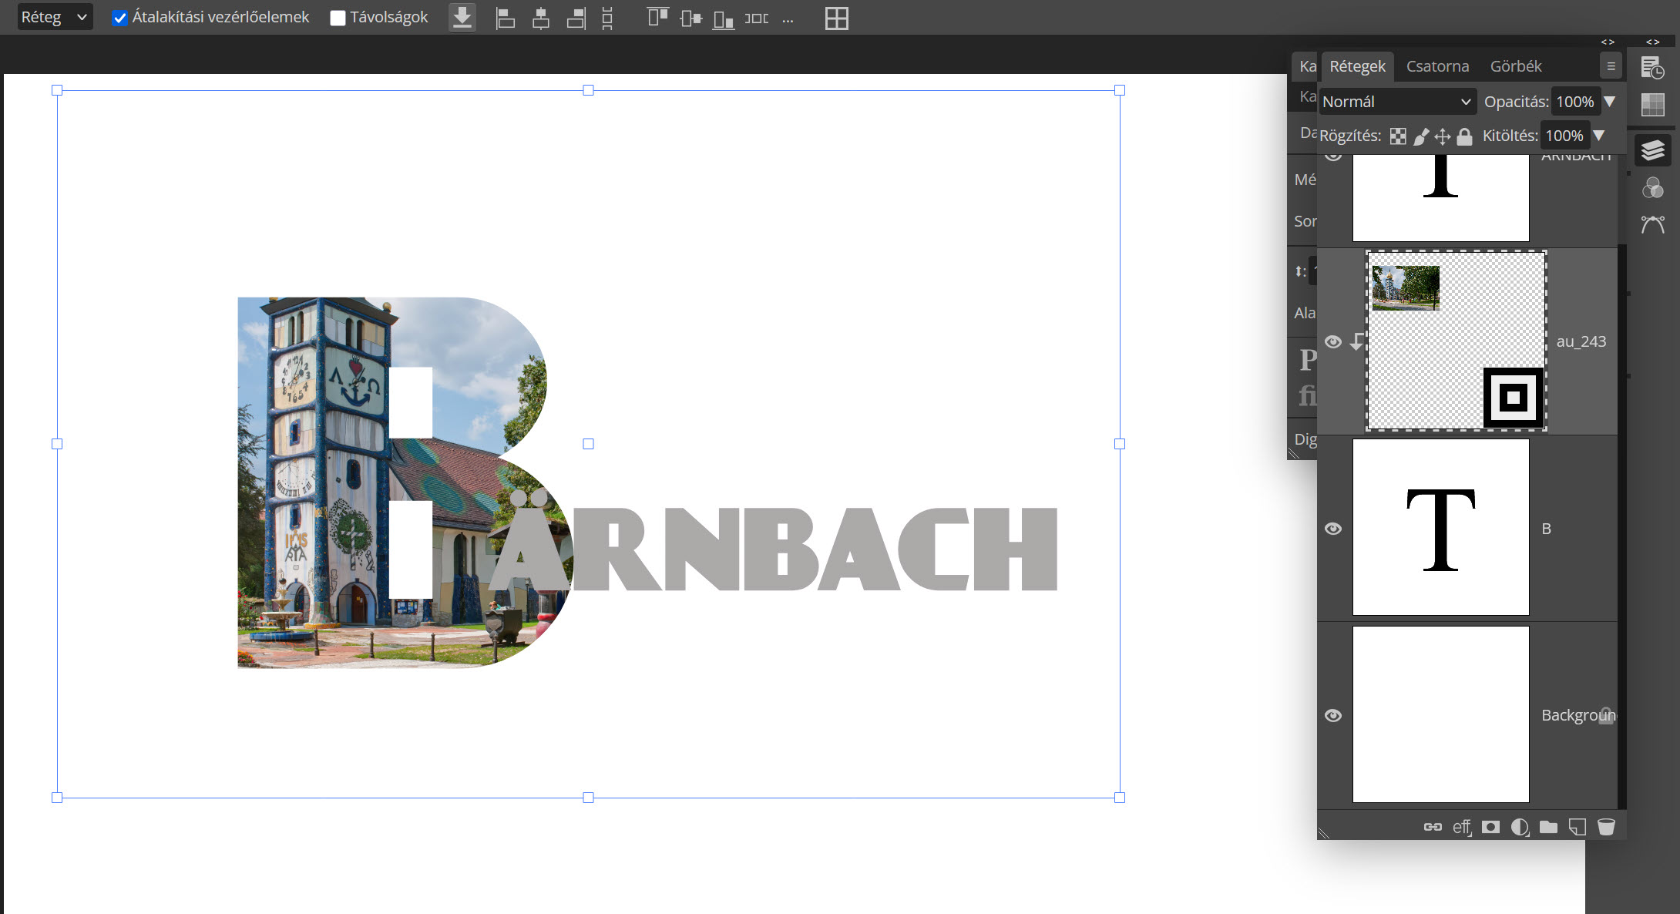
Task: Click the Background layer name
Action: pos(1578,715)
